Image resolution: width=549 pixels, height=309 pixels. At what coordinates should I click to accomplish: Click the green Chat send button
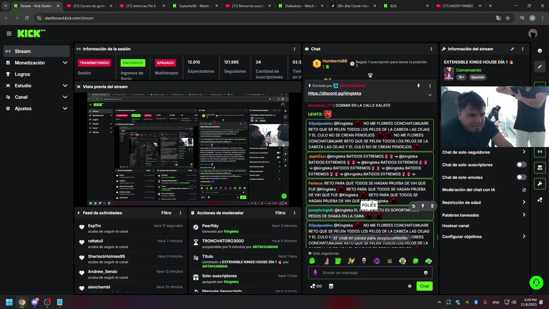click(424, 286)
